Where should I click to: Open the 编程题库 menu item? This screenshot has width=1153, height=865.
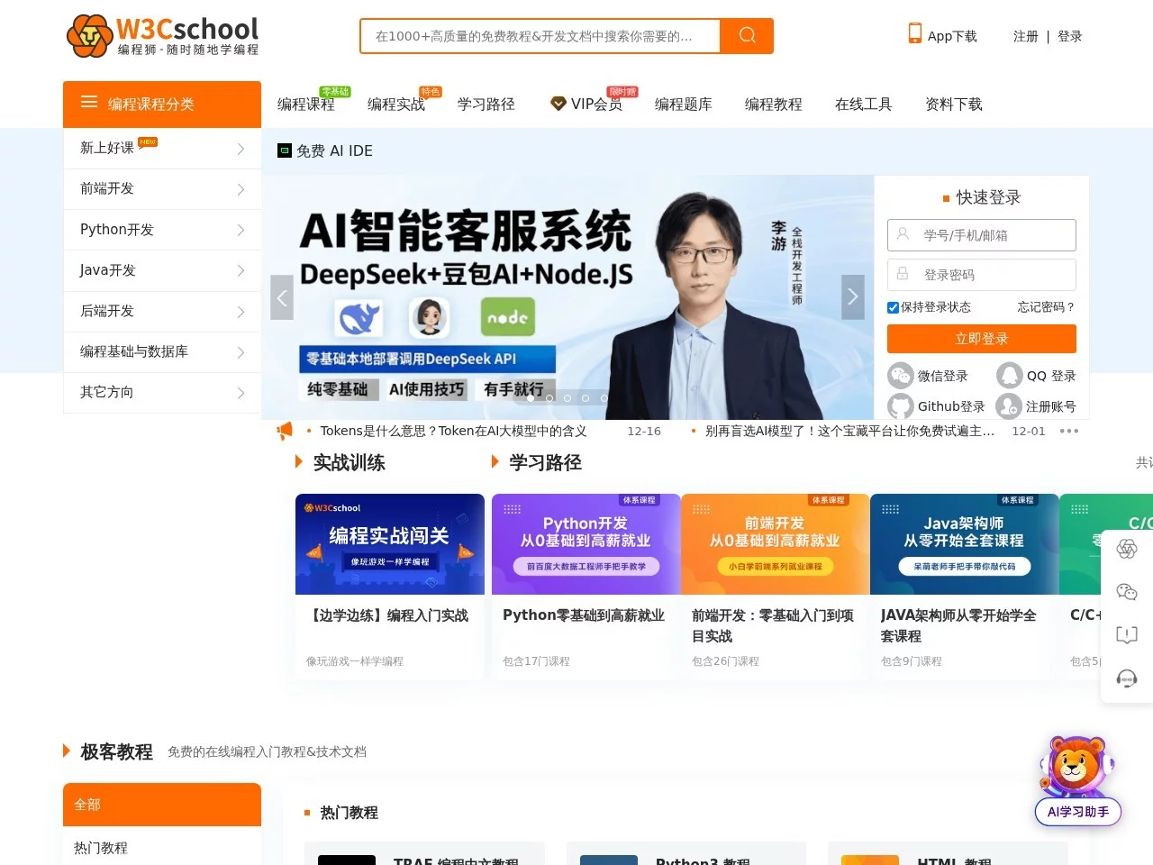683,104
